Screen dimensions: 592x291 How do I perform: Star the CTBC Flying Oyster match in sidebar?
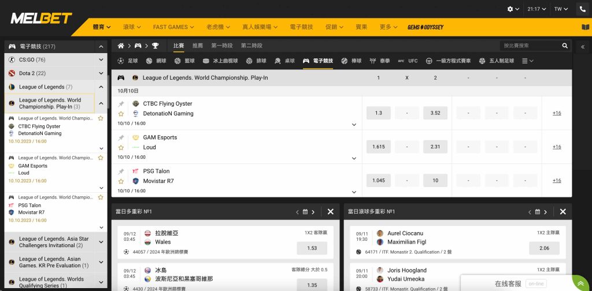[101, 118]
